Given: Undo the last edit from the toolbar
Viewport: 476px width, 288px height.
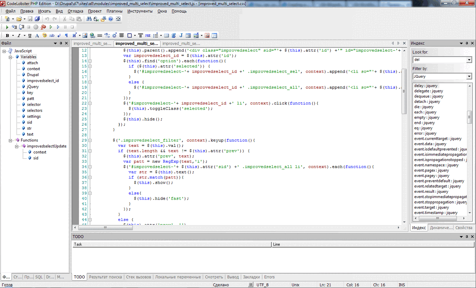Looking at the screenshot, I should [47, 19].
